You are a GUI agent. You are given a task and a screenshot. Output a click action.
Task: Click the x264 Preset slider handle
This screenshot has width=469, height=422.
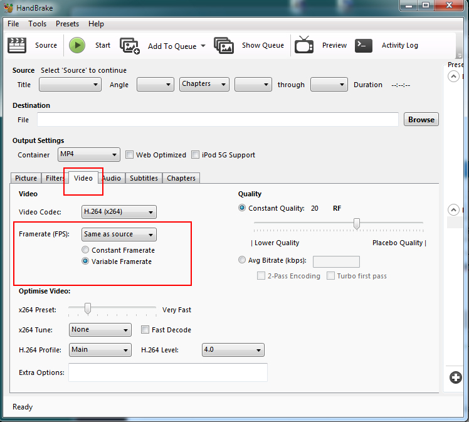88,309
